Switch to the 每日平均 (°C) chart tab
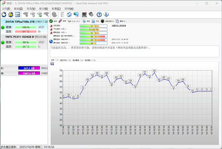Image resolution: width=222 pixels, height=149 pixels. click(65, 60)
